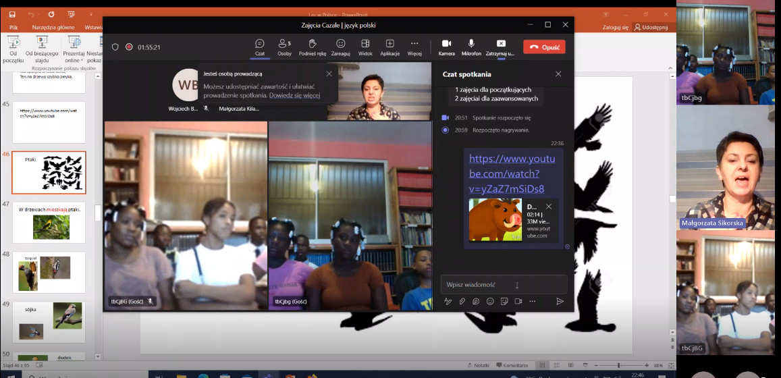Show the participants list via Osoby
This screenshot has height=378, width=781.
[285, 47]
